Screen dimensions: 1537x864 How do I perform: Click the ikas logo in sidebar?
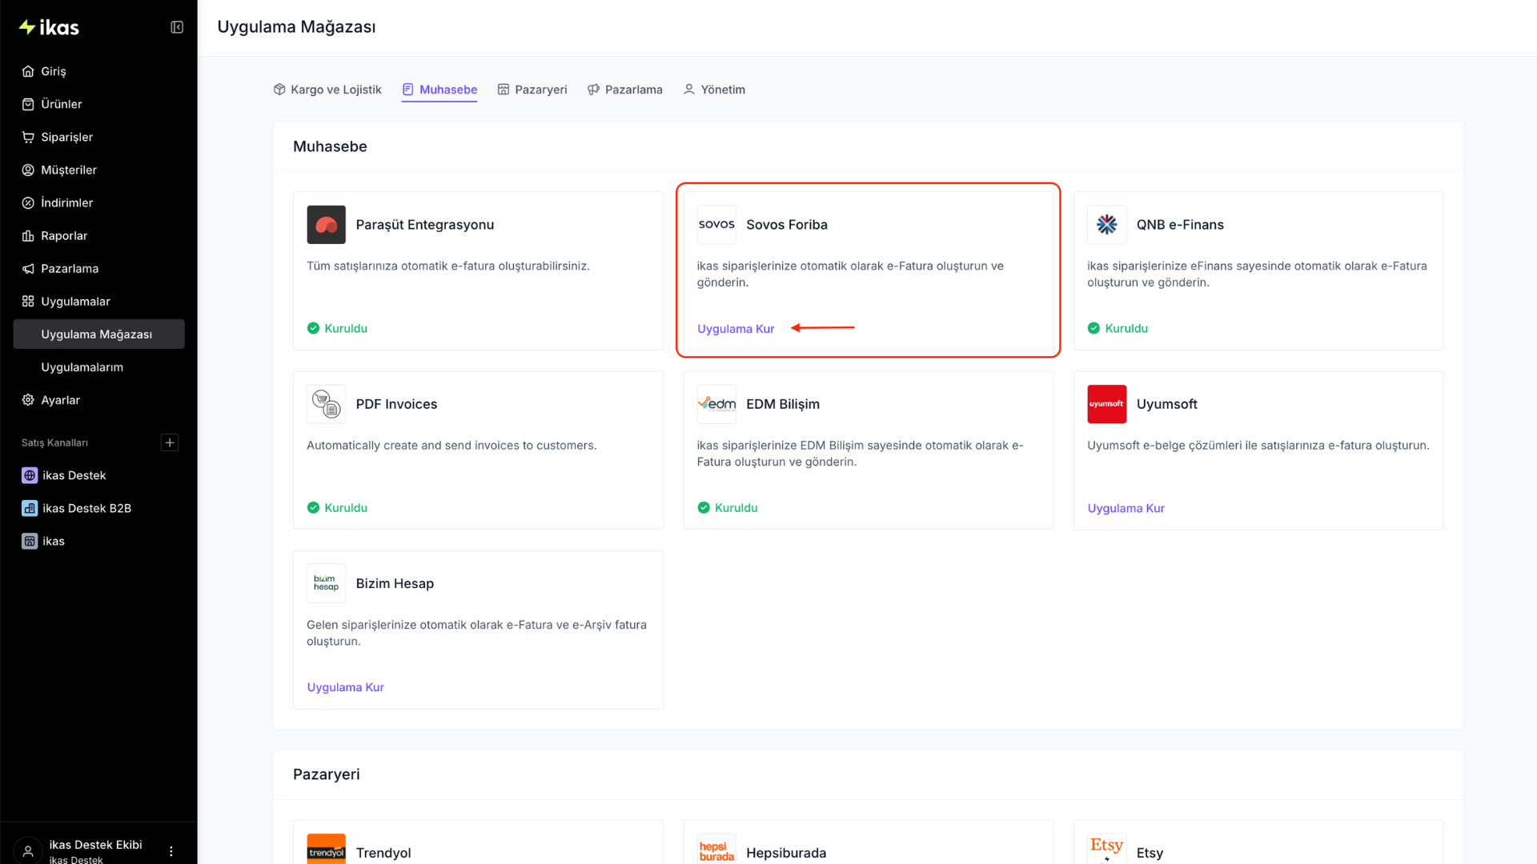(49, 27)
